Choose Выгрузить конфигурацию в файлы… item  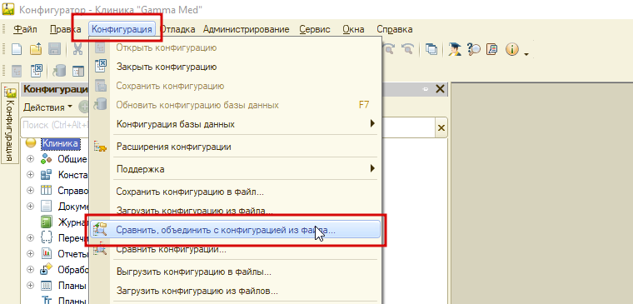(235, 272)
